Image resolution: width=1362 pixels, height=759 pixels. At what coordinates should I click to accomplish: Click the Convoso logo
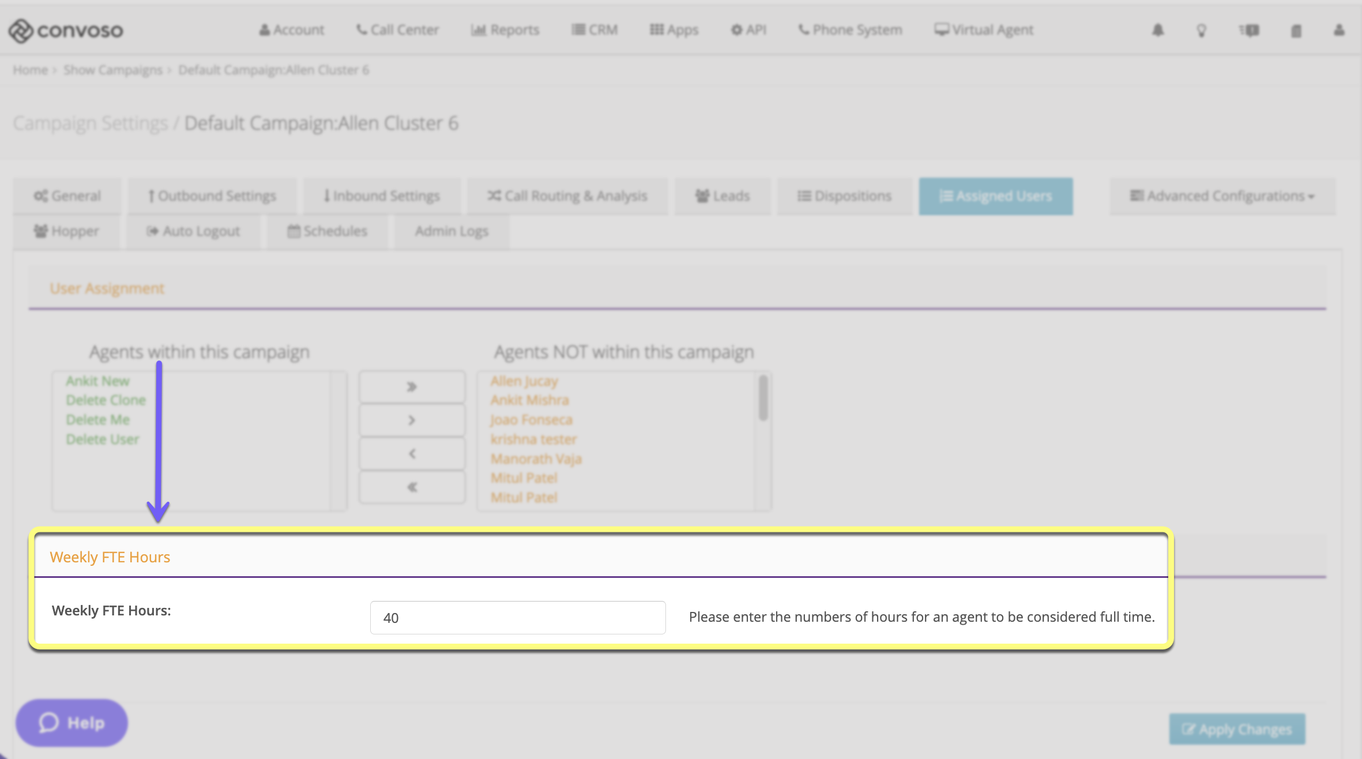pos(66,31)
